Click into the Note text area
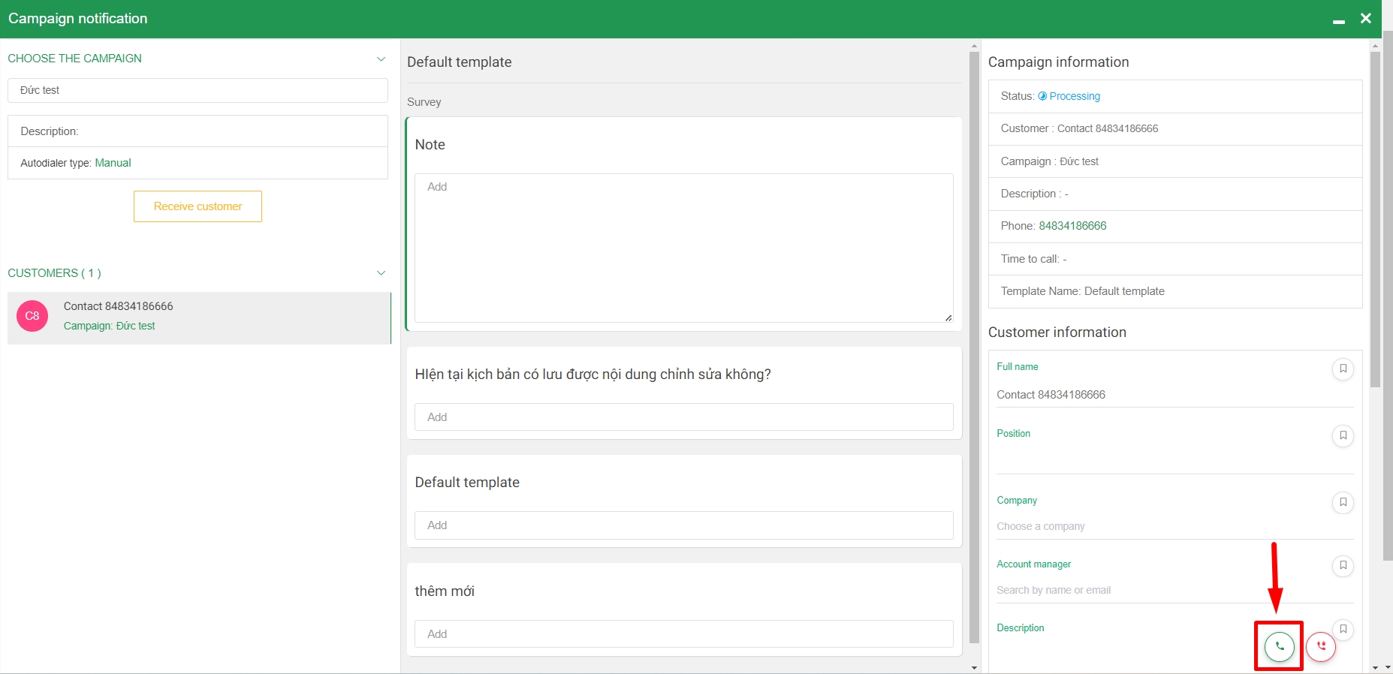 (683, 248)
